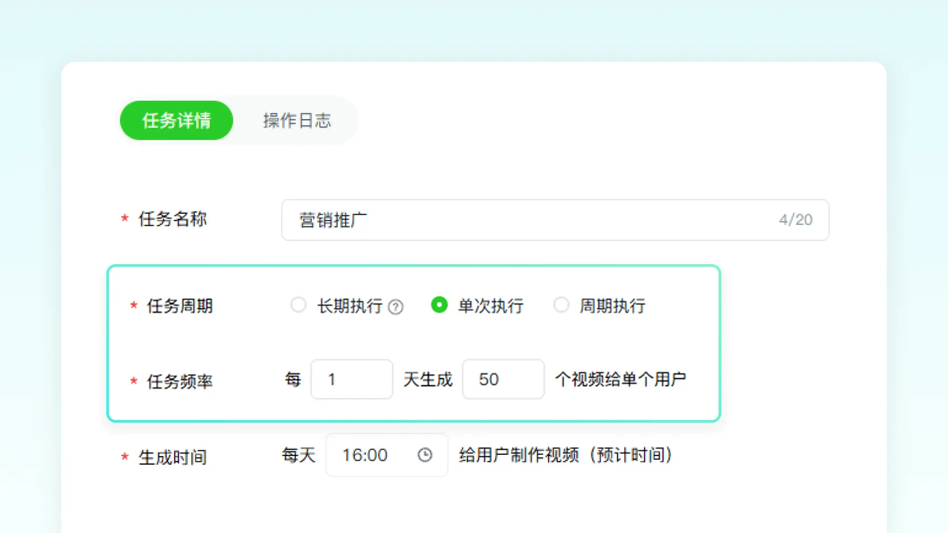Click the 任务名称 input with 营销推广
This screenshot has width=948, height=533.
[555, 220]
